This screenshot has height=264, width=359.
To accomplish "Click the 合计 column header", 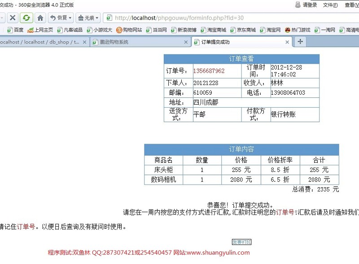I will (x=319, y=160).
